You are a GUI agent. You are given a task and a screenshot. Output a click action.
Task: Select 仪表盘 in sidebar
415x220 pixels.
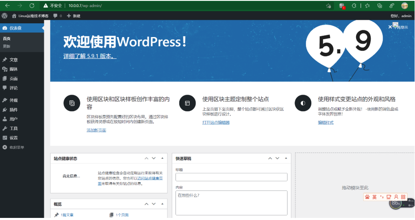(x=22, y=28)
